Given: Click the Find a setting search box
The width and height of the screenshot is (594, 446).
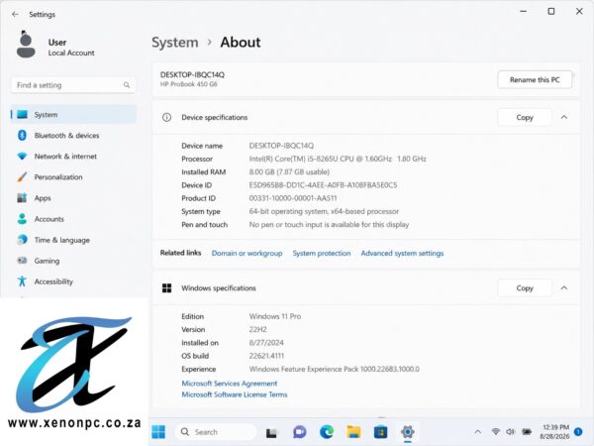Looking at the screenshot, I should (73, 85).
